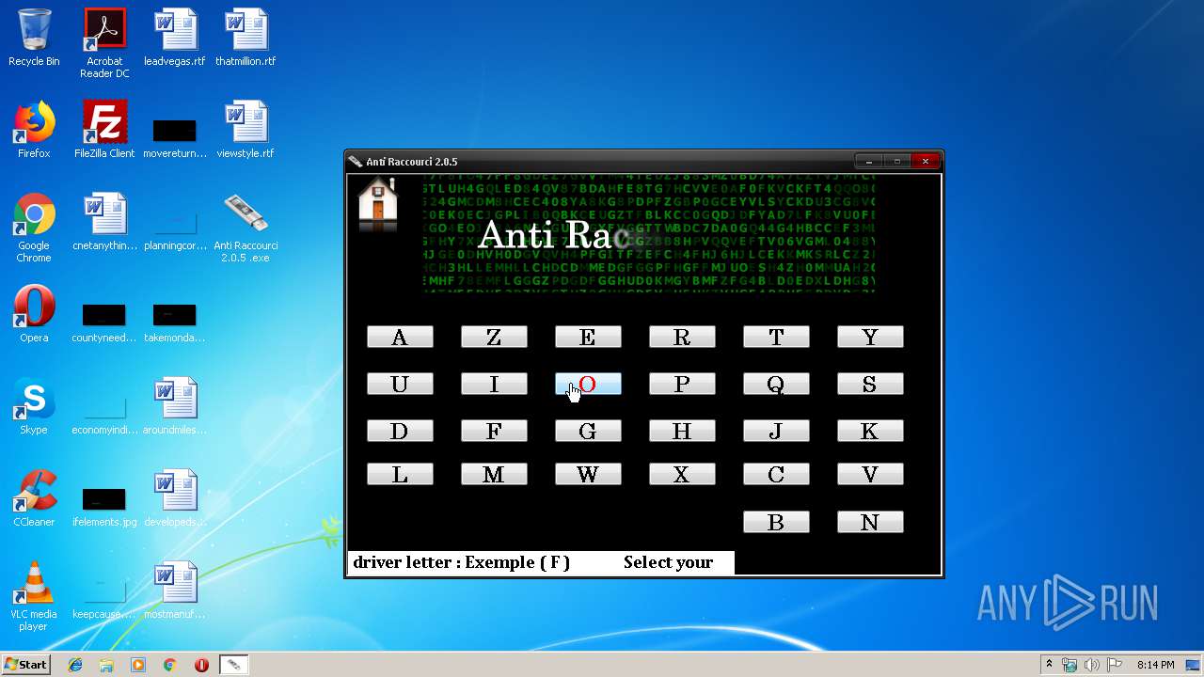Click the T letter button
1204x677 pixels.
tap(776, 338)
